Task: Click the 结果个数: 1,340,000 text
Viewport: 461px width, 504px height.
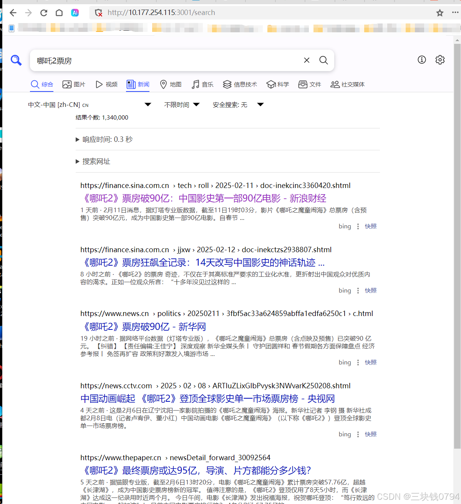Action: [x=102, y=118]
